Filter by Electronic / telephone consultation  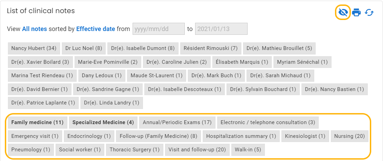click(268, 122)
